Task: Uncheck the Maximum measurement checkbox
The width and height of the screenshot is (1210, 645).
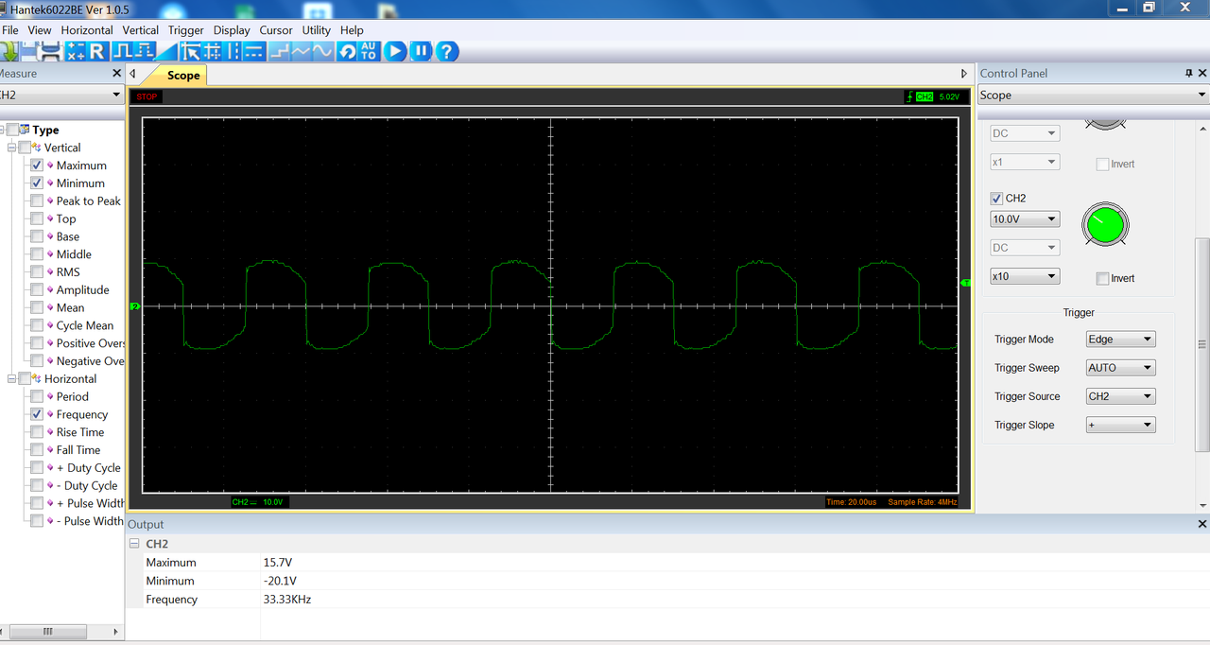Action: tap(37, 166)
